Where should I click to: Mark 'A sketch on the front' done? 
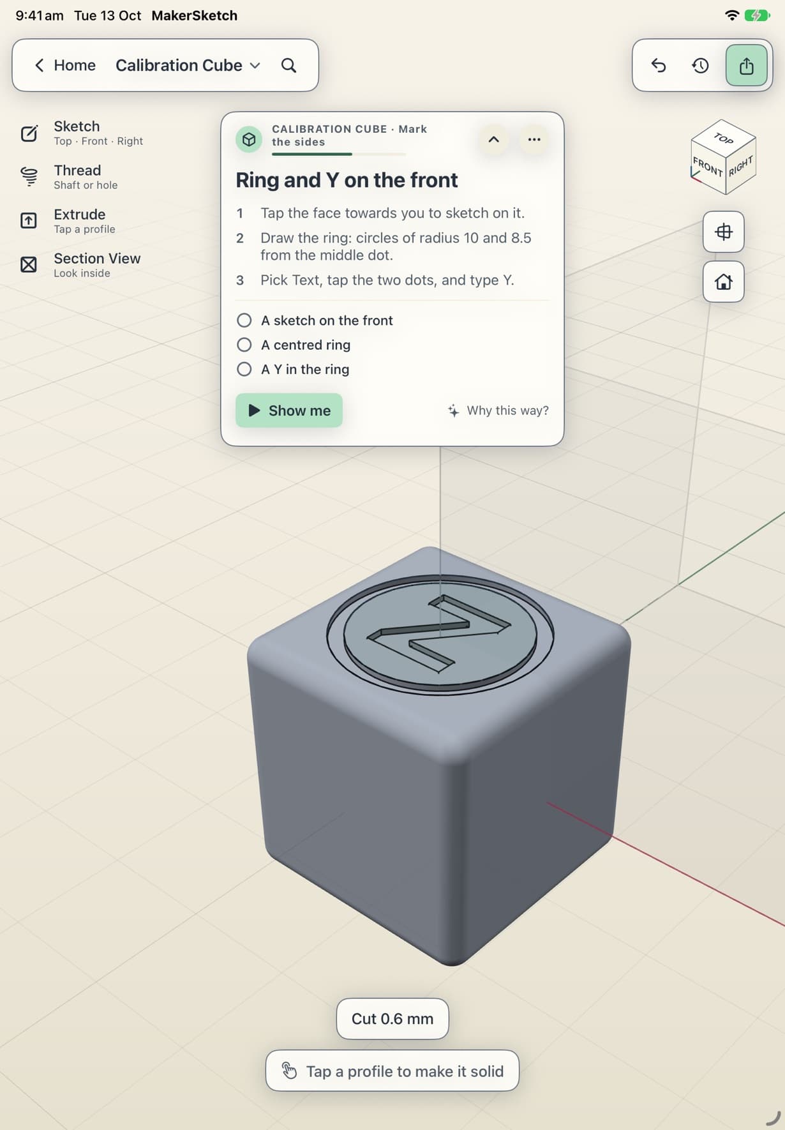(x=244, y=320)
